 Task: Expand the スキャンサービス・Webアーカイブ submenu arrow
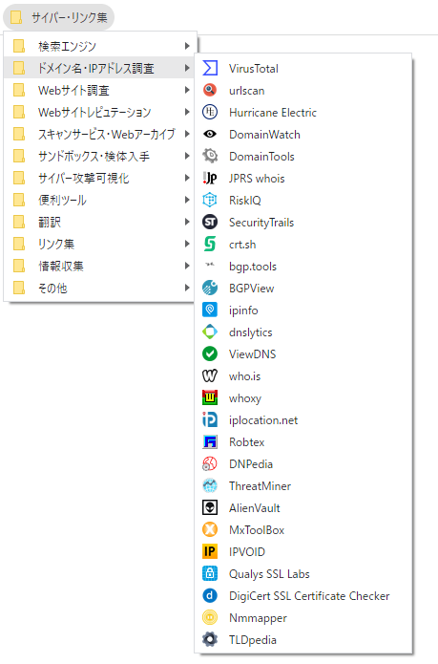coord(187,135)
